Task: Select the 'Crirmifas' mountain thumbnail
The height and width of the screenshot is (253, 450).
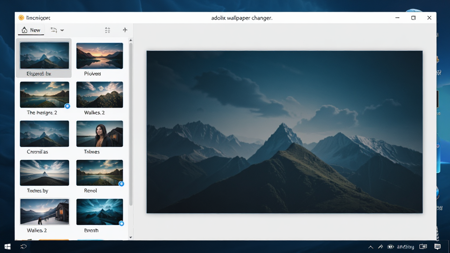Action: click(x=44, y=134)
